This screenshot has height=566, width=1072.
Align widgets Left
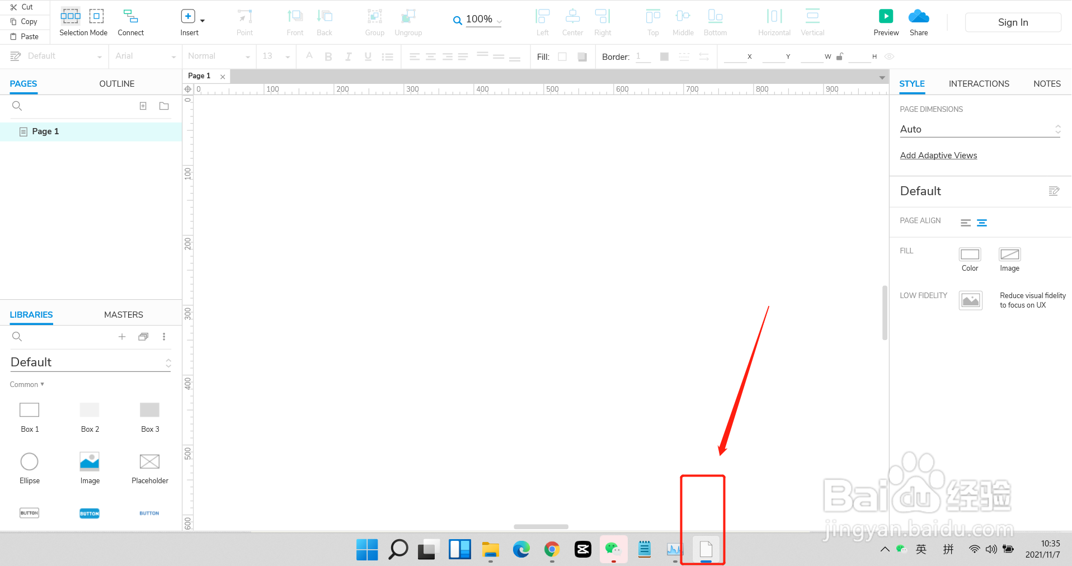point(542,22)
